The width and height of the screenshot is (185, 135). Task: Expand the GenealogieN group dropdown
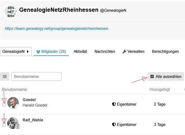tap(16, 51)
